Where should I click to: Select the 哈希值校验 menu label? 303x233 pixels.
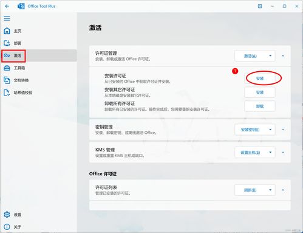23,92
